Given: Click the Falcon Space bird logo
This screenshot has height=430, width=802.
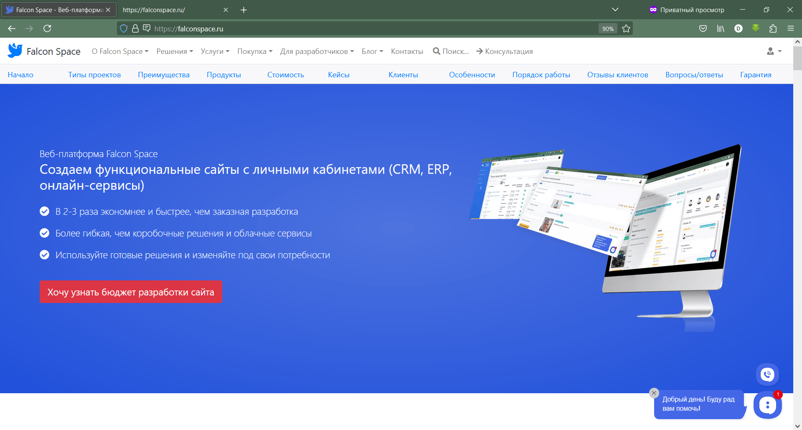Looking at the screenshot, I should coord(15,51).
